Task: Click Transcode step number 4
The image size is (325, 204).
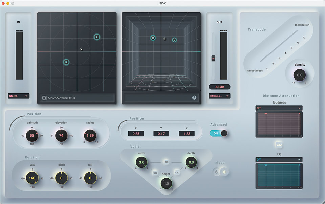Action: point(286,53)
